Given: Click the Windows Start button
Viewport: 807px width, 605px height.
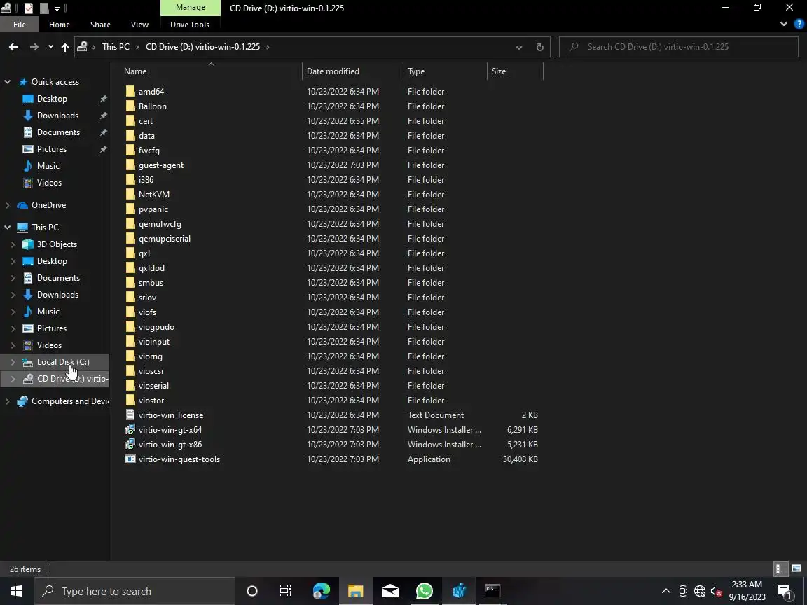Looking at the screenshot, I should click(17, 591).
